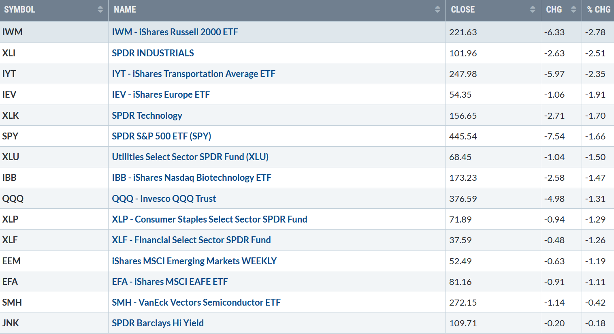Sort table by CLOSE column arrows
The height and width of the screenshot is (334, 614).
[533, 9]
